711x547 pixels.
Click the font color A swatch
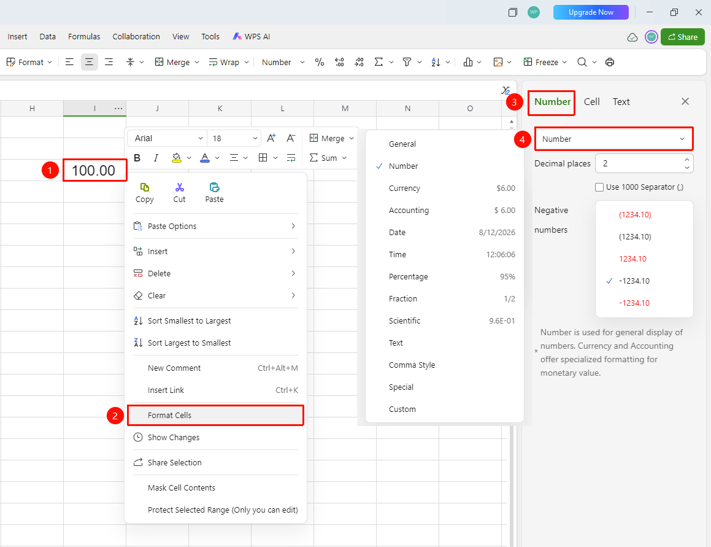[x=205, y=158]
